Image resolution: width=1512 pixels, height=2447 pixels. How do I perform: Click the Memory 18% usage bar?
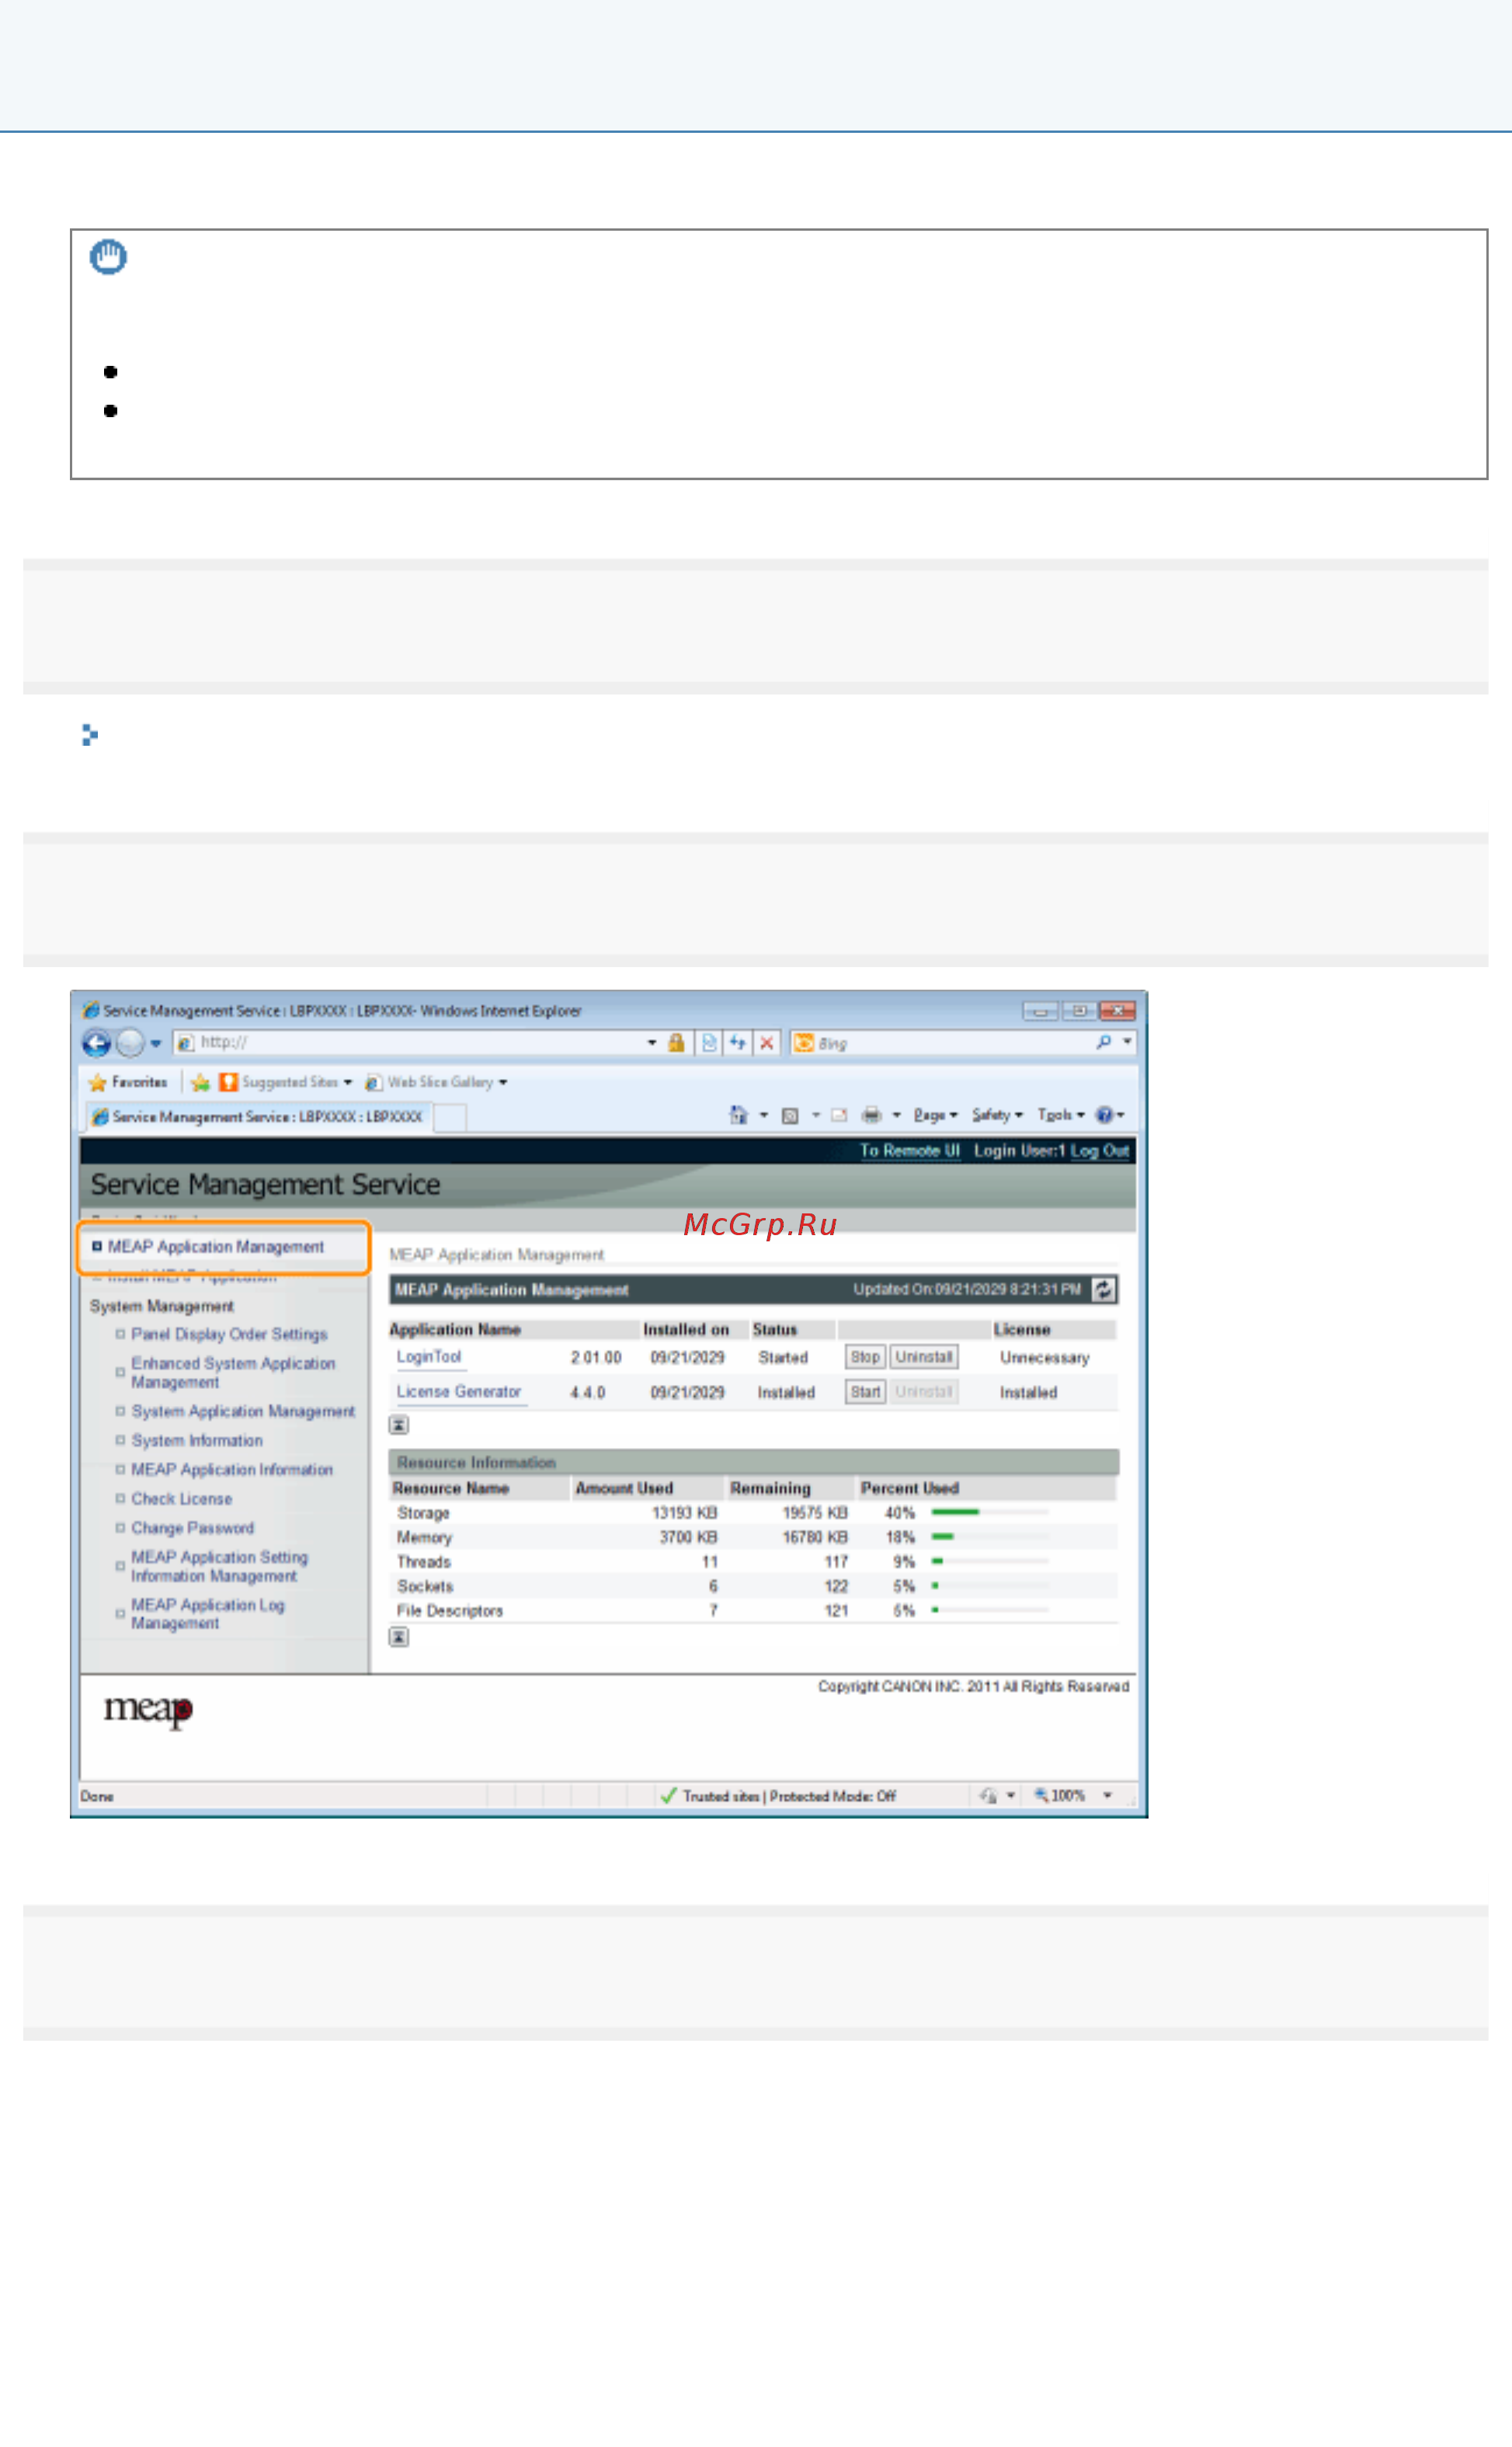point(989,1536)
